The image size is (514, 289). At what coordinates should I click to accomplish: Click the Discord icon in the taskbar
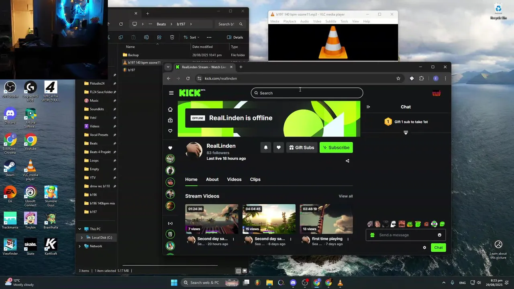[x=293, y=283]
